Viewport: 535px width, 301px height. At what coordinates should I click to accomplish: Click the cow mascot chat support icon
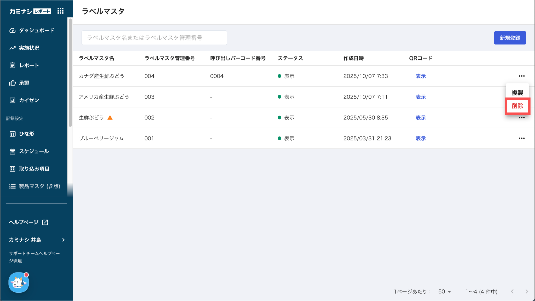[x=19, y=282]
